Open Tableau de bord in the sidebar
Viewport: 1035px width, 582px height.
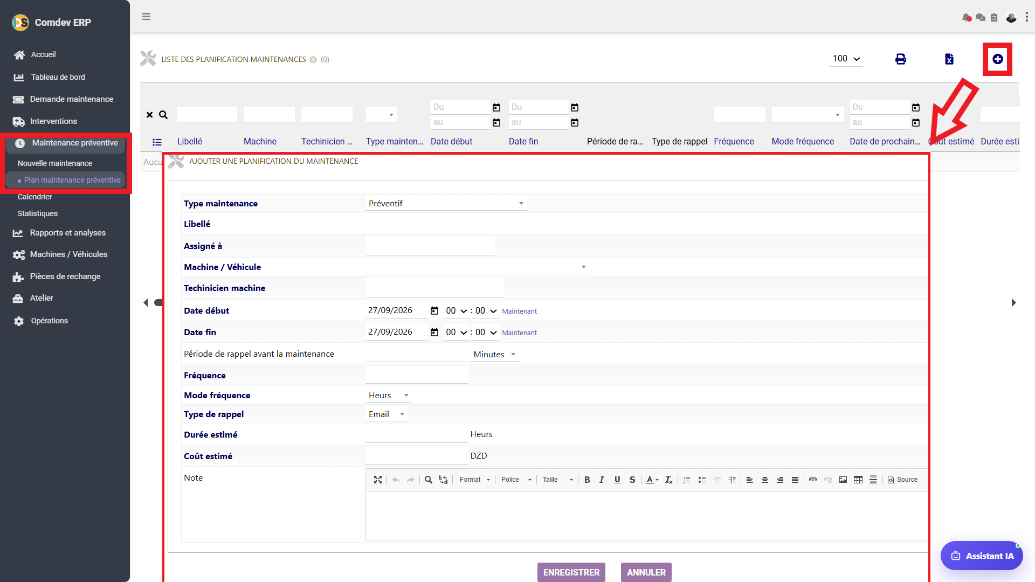click(x=58, y=77)
